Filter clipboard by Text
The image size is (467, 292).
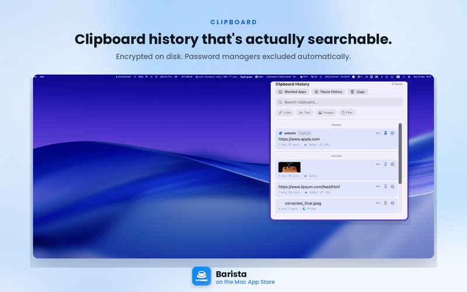click(304, 113)
